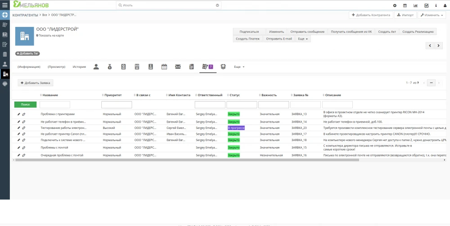This screenshot has height=226, width=450.
Task: Click the Импорт button
Action: coord(405,15)
